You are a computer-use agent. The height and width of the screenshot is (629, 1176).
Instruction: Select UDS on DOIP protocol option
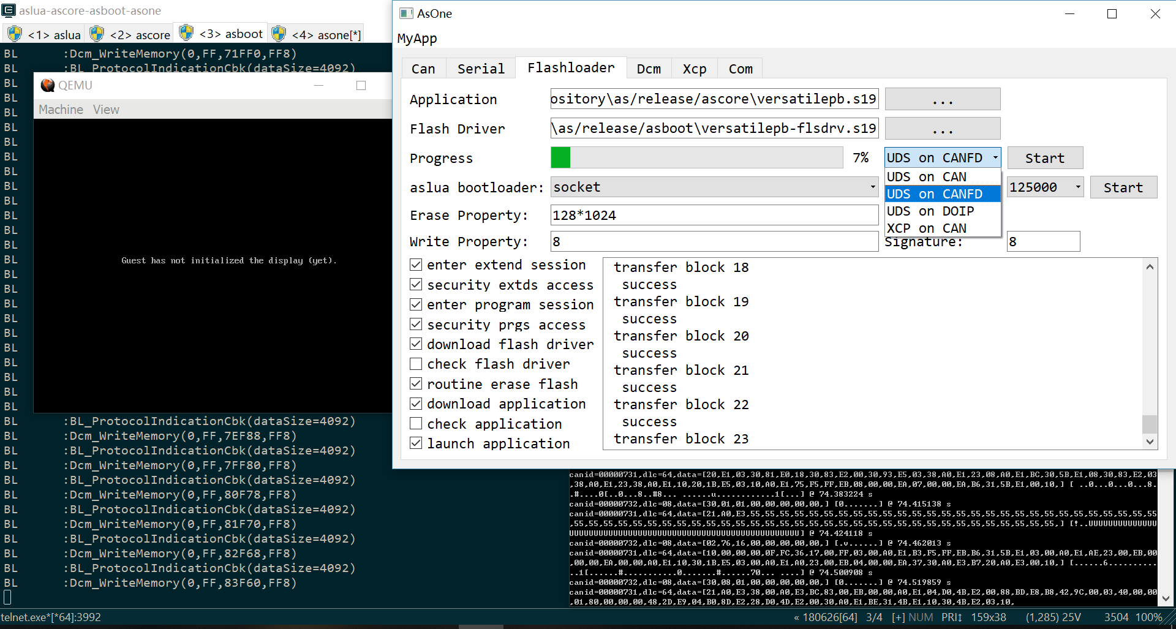(x=943, y=211)
